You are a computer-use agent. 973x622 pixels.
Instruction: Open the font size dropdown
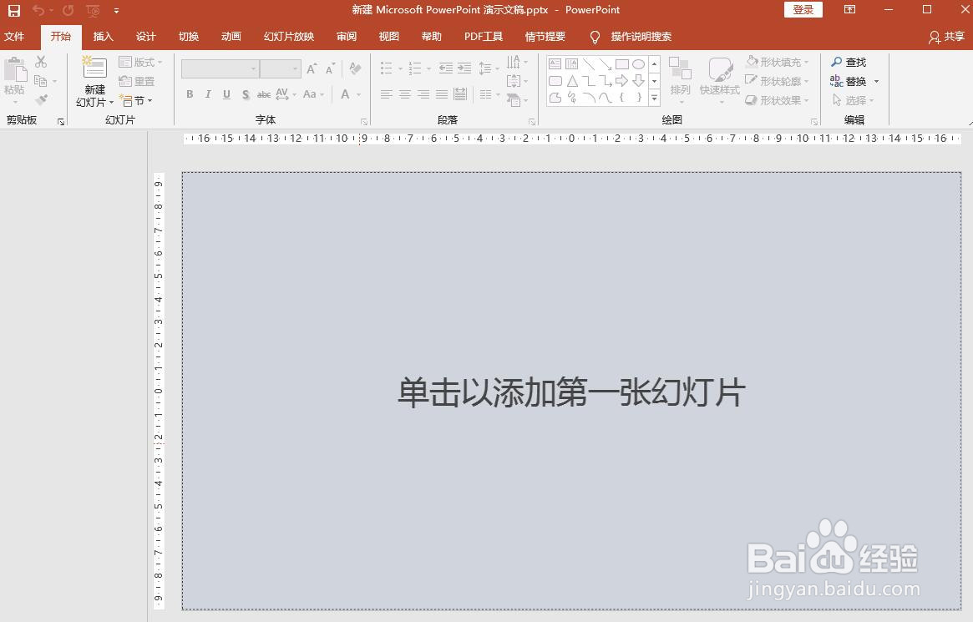(294, 68)
